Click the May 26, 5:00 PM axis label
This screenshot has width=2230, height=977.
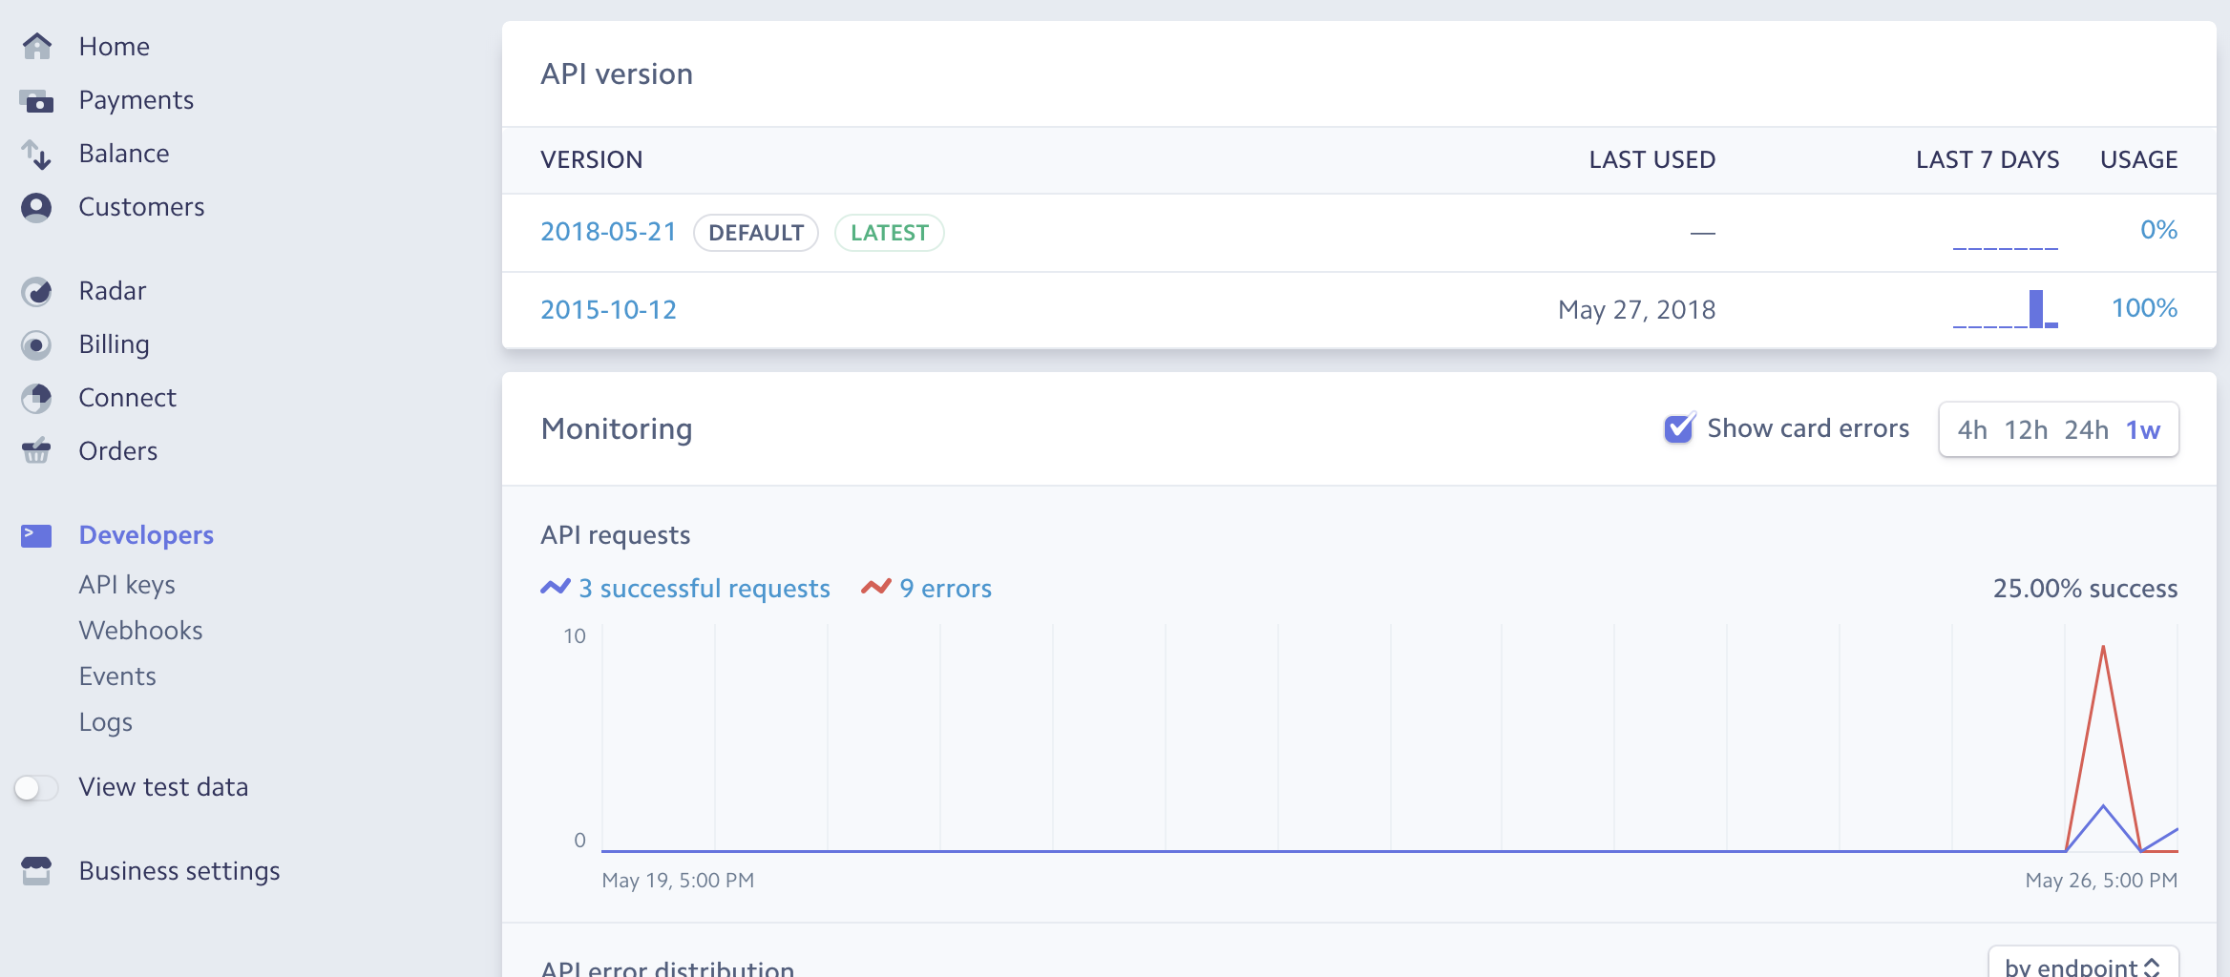pyautogui.click(x=2101, y=880)
